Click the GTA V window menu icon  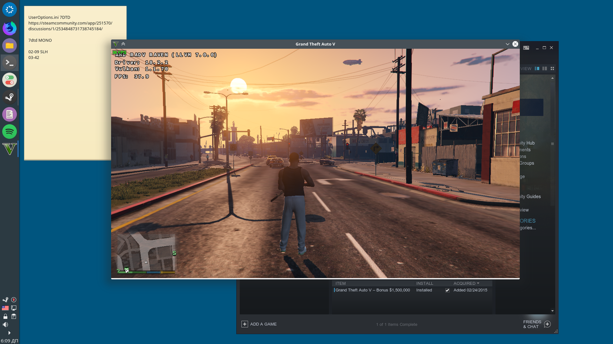(115, 44)
